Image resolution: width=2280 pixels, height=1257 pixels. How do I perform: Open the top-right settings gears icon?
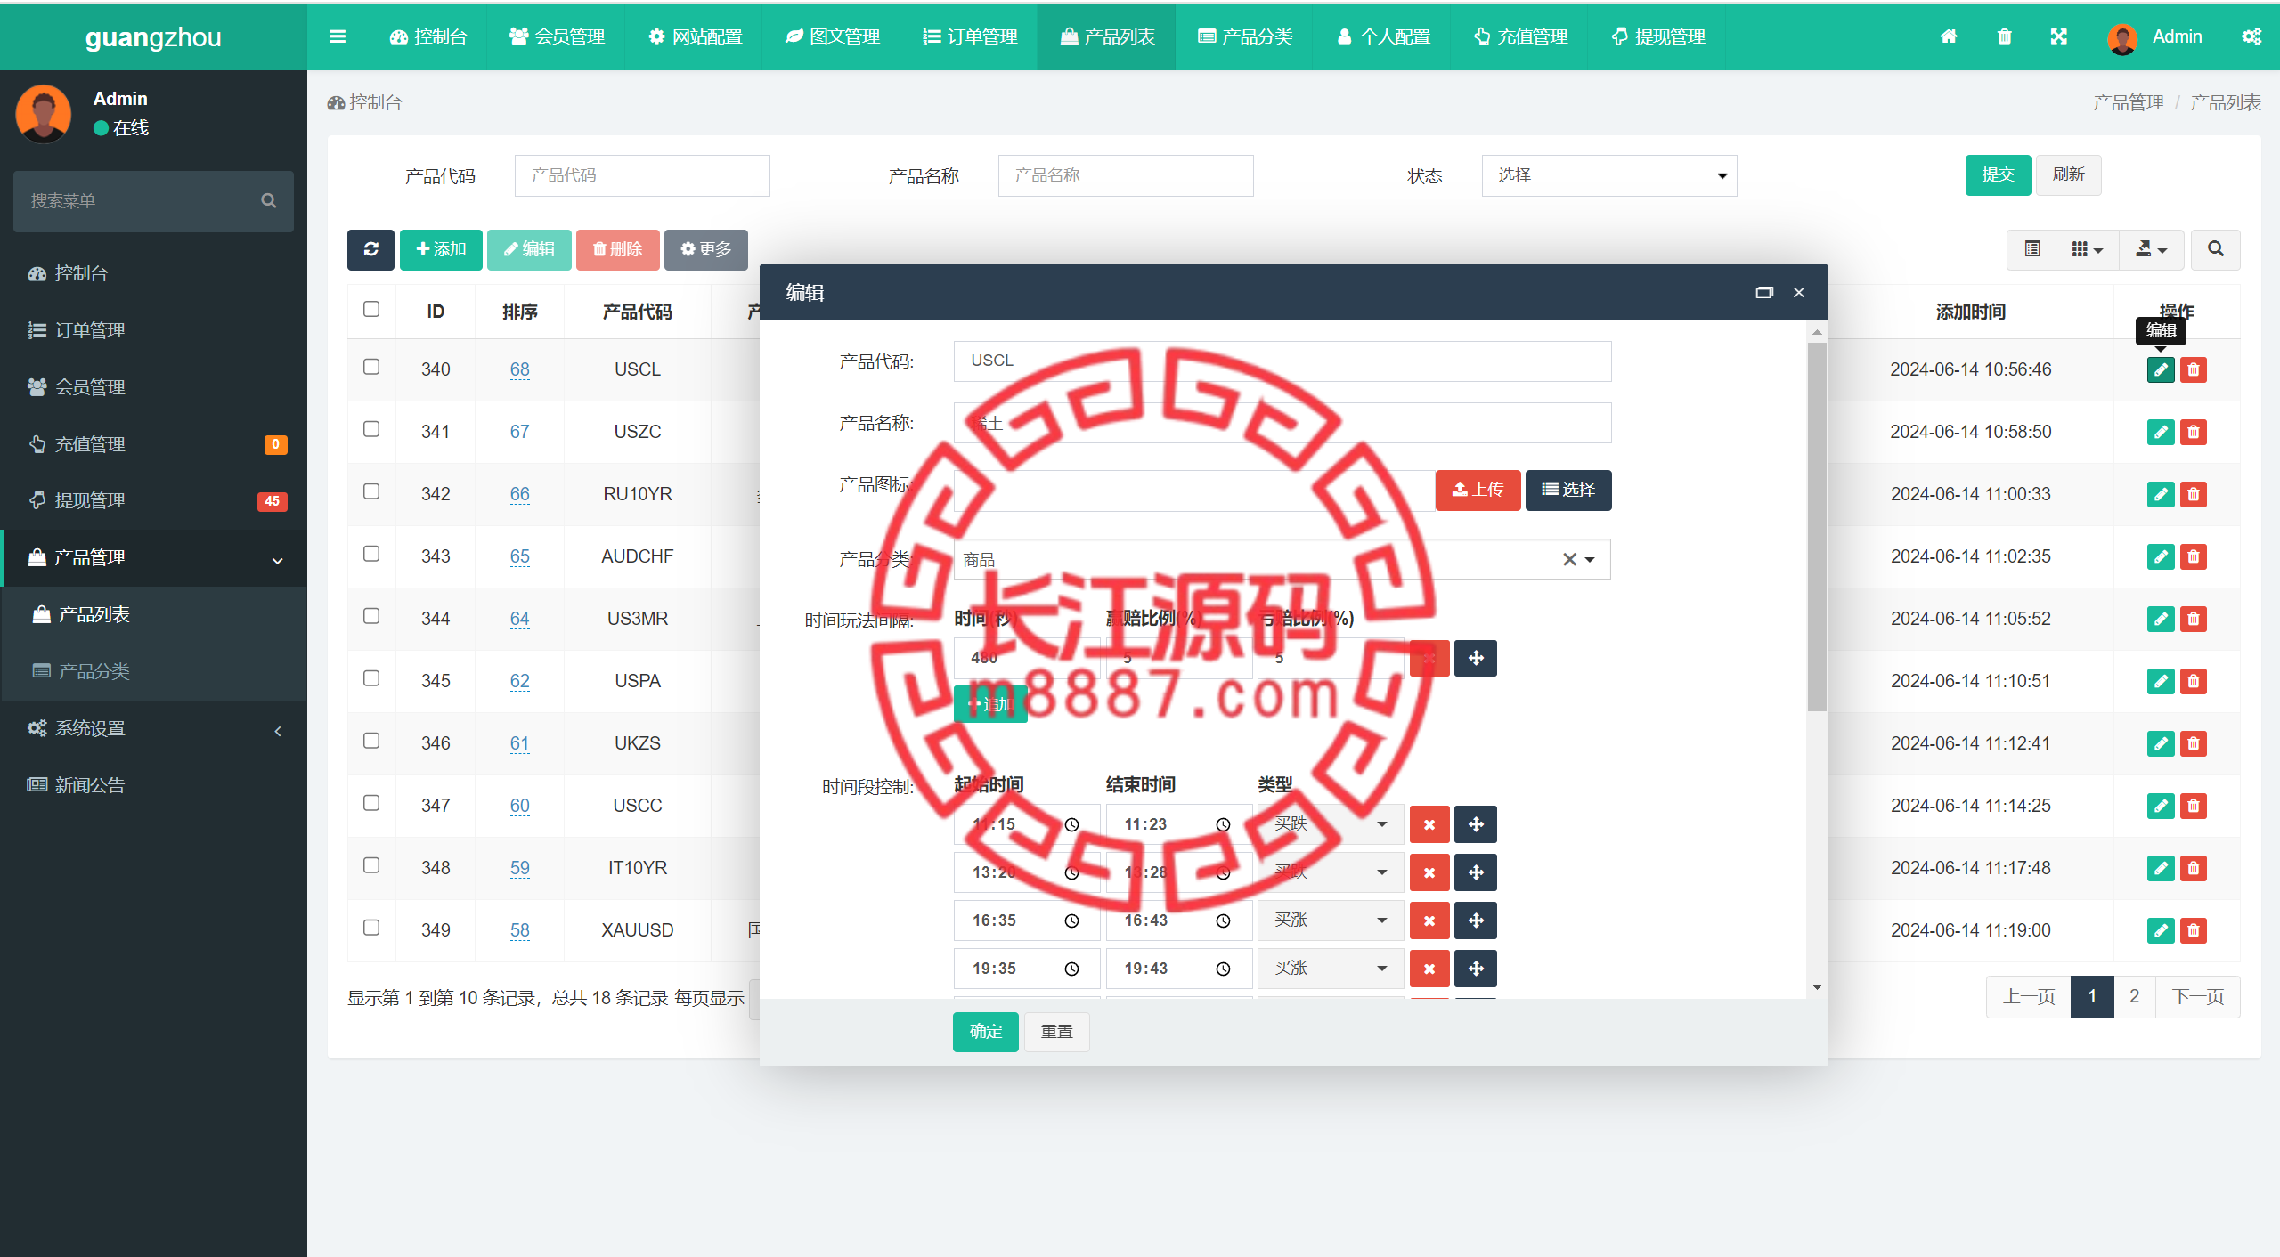coord(2251,36)
